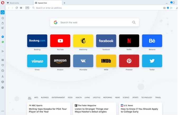Open Extensions cube icon in sidebar
This screenshot has width=178, height=115.
pyautogui.click(x=3, y=82)
